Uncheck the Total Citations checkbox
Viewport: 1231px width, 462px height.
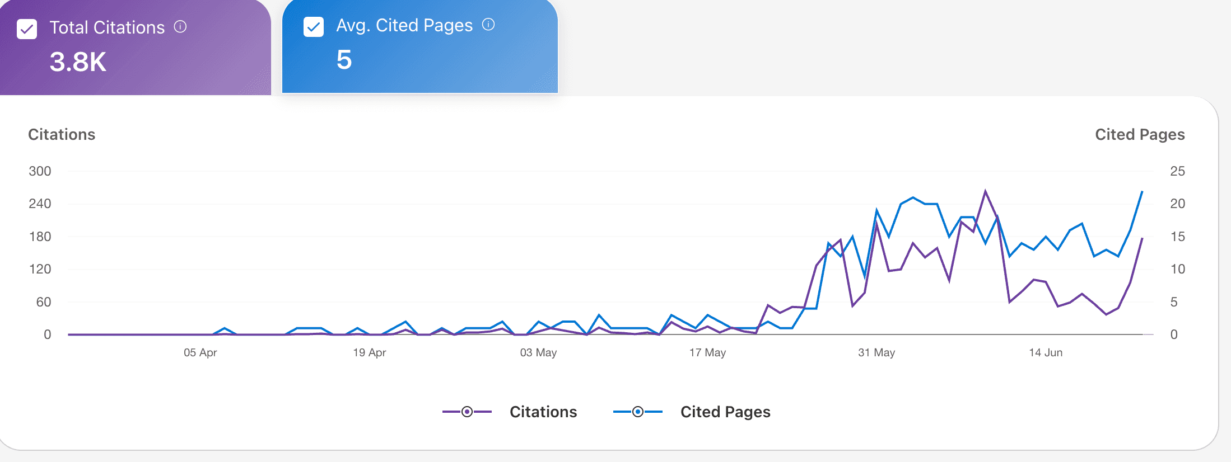coord(27,29)
